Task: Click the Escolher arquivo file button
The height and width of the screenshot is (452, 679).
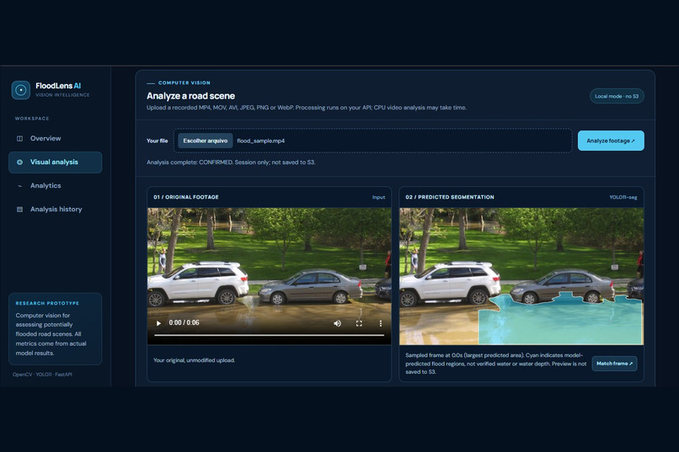Action: tap(206, 141)
